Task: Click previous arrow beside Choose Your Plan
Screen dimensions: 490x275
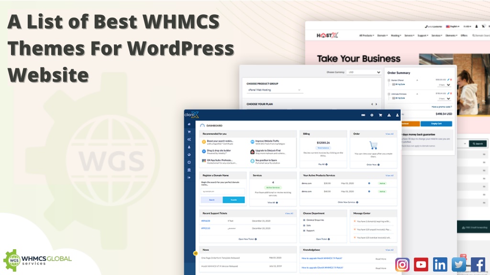Action: pyautogui.click(x=372, y=104)
